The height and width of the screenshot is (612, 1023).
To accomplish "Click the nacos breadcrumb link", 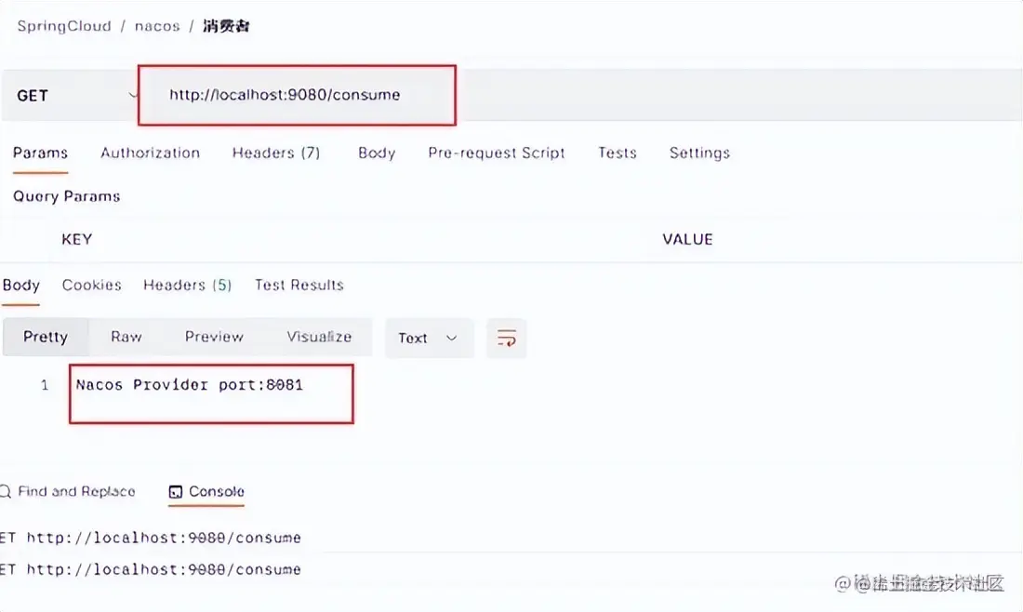I will click(x=156, y=25).
